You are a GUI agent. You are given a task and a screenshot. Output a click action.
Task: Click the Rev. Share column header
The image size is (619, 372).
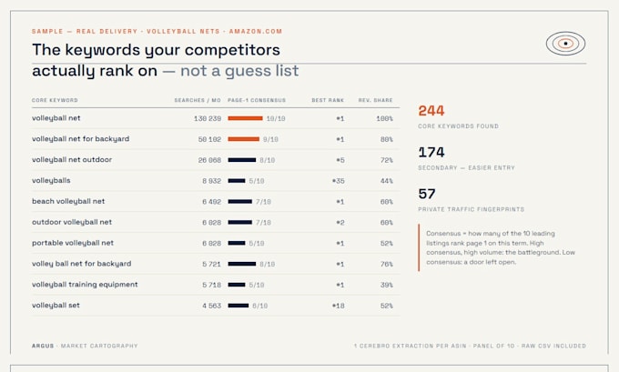[x=375, y=100]
